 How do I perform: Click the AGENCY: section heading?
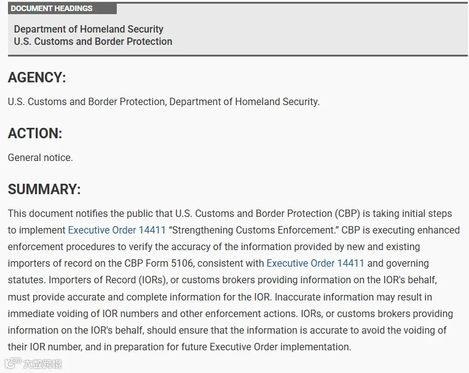click(37, 77)
